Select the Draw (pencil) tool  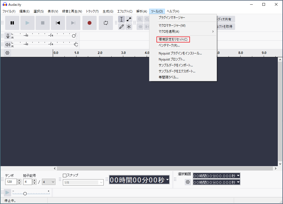tap(121, 27)
